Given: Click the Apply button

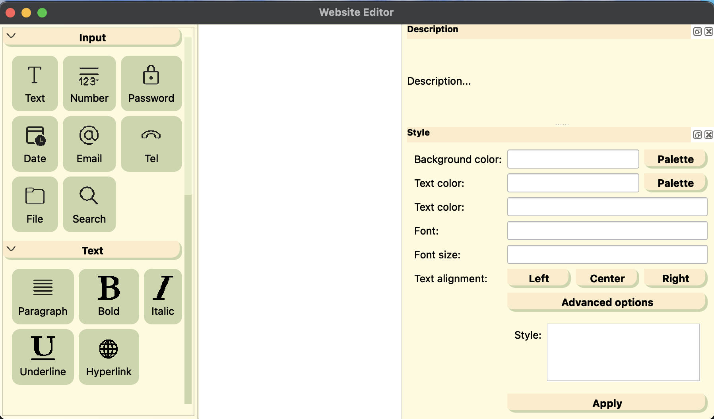Looking at the screenshot, I should pos(607,403).
